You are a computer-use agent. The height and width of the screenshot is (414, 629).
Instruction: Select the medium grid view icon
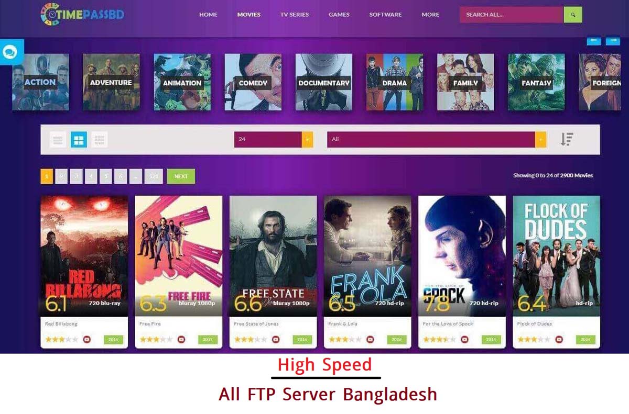click(79, 140)
